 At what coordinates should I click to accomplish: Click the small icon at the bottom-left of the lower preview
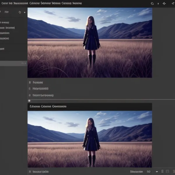(30, 171)
